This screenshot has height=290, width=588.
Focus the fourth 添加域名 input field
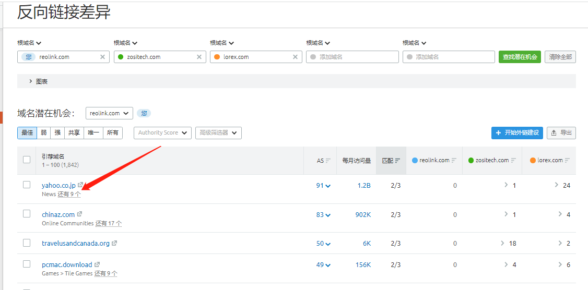352,57
